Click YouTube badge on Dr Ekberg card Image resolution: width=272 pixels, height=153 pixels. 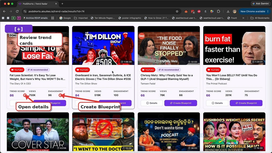213,70
